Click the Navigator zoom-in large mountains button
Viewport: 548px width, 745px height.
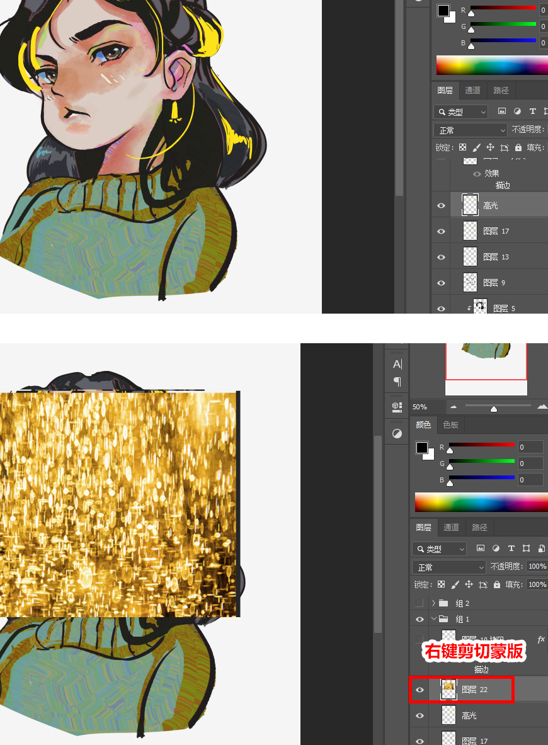click(542, 407)
